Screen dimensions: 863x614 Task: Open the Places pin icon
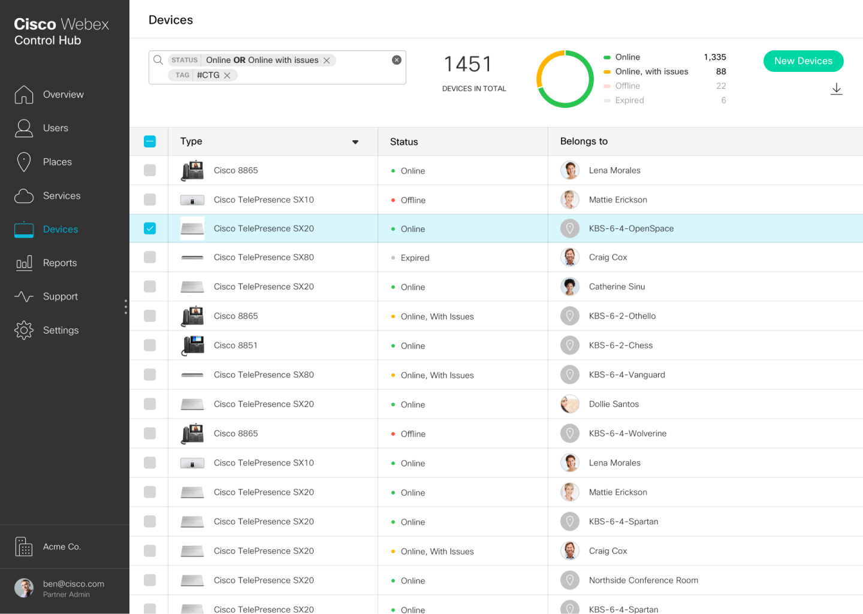(x=24, y=162)
